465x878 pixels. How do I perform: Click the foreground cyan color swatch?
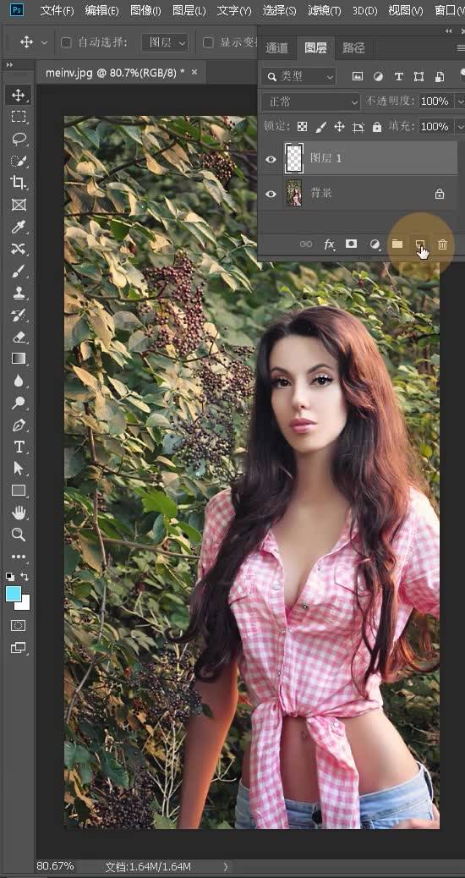click(x=14, y=594)
